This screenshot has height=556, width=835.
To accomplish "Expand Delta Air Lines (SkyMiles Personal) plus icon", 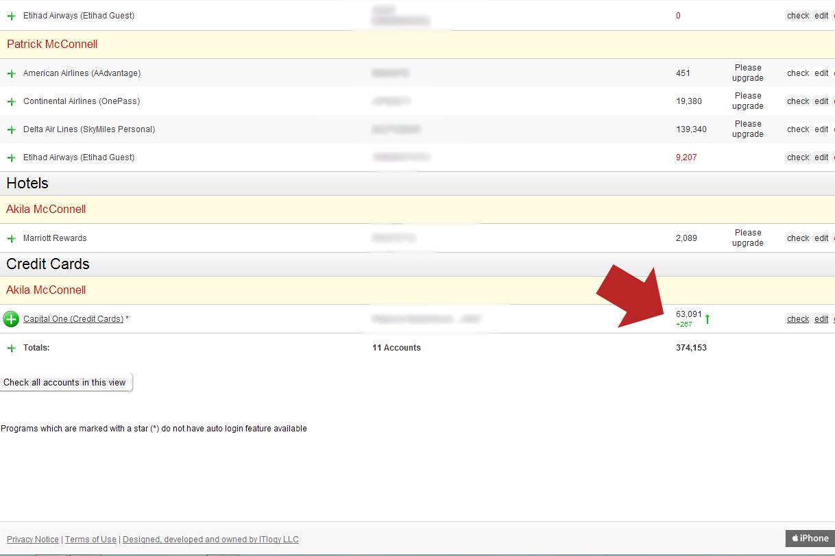I will click(x=11, y=129).
